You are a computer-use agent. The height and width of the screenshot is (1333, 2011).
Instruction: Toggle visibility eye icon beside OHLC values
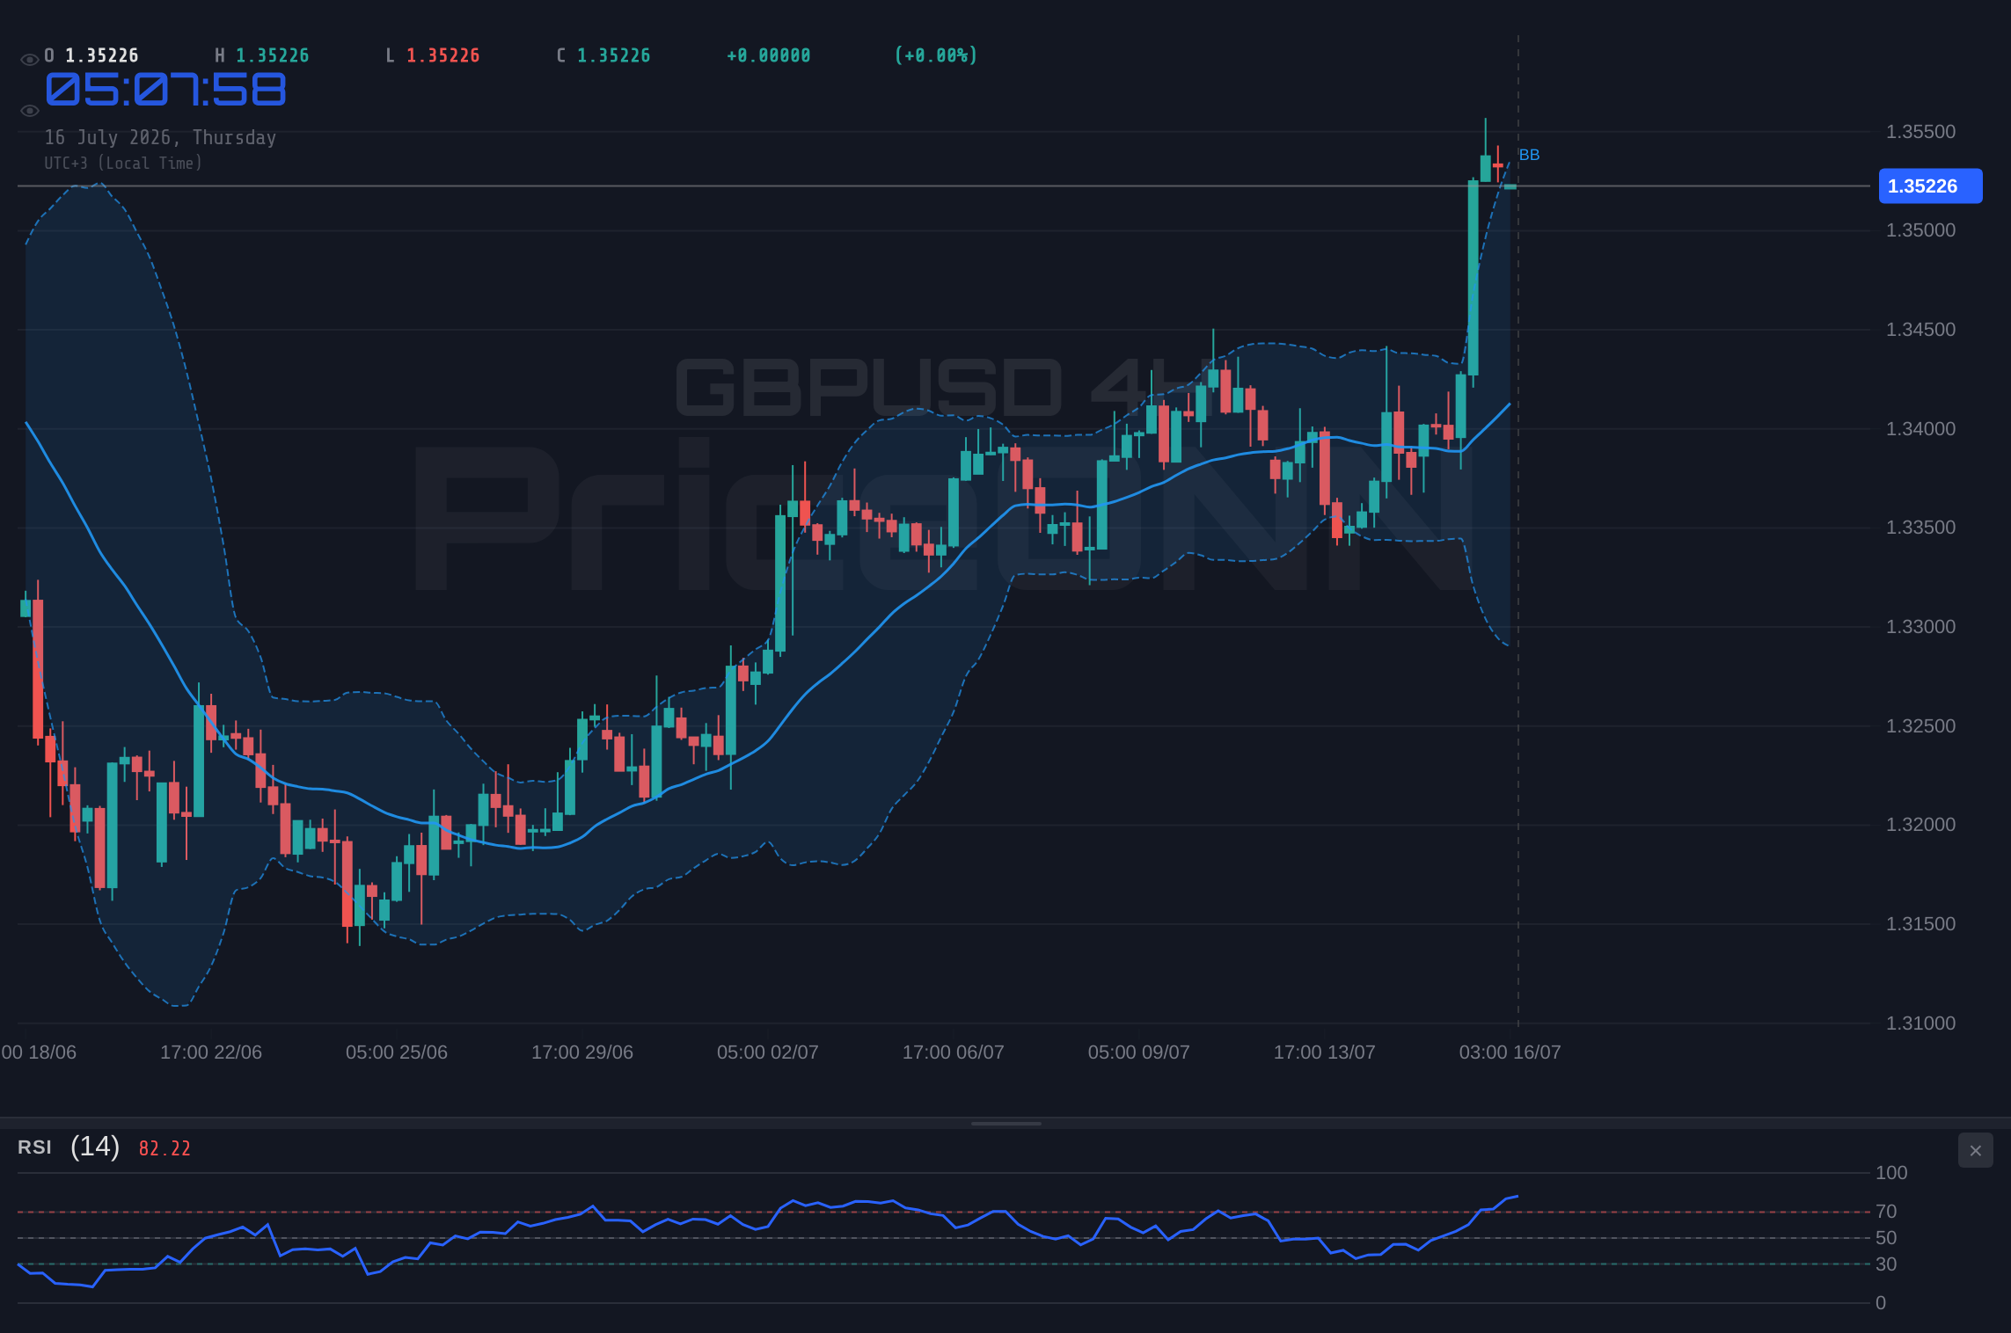point(29,59)
